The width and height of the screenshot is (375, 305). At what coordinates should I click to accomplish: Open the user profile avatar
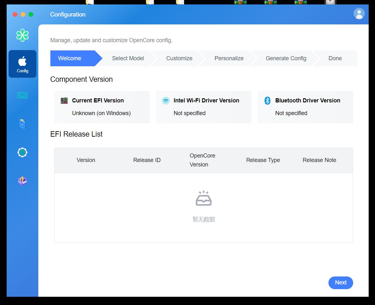pyautogui.click(x=359, y=14)
